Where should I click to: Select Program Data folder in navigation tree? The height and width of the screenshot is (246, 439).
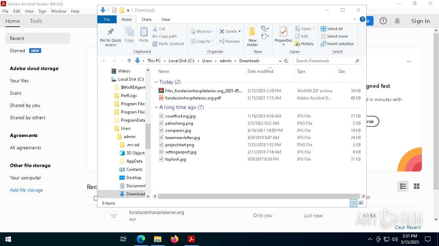point(133,120)
